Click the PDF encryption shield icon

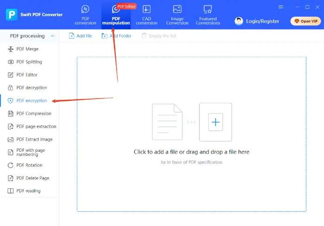[x=10, y=101]
